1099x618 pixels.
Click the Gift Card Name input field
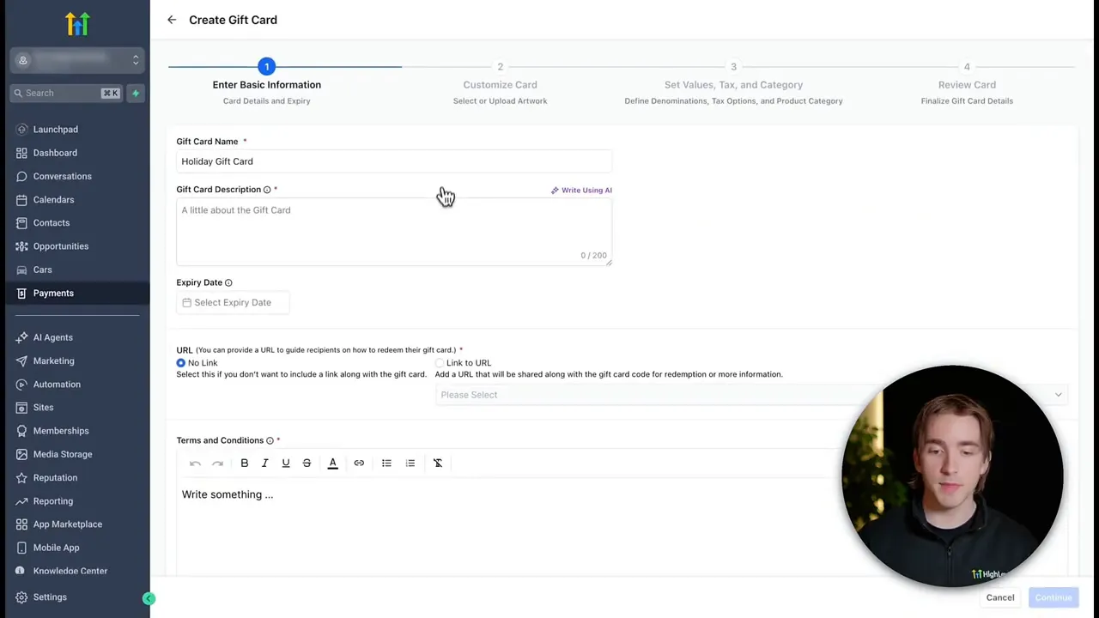click(x=394, y=161)
